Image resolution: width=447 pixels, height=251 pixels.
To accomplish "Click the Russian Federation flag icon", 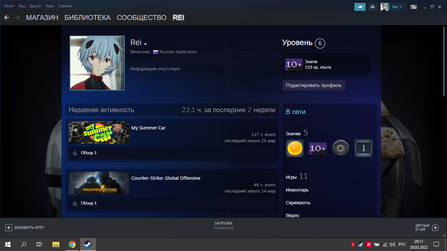I will (x=156, y=52).
